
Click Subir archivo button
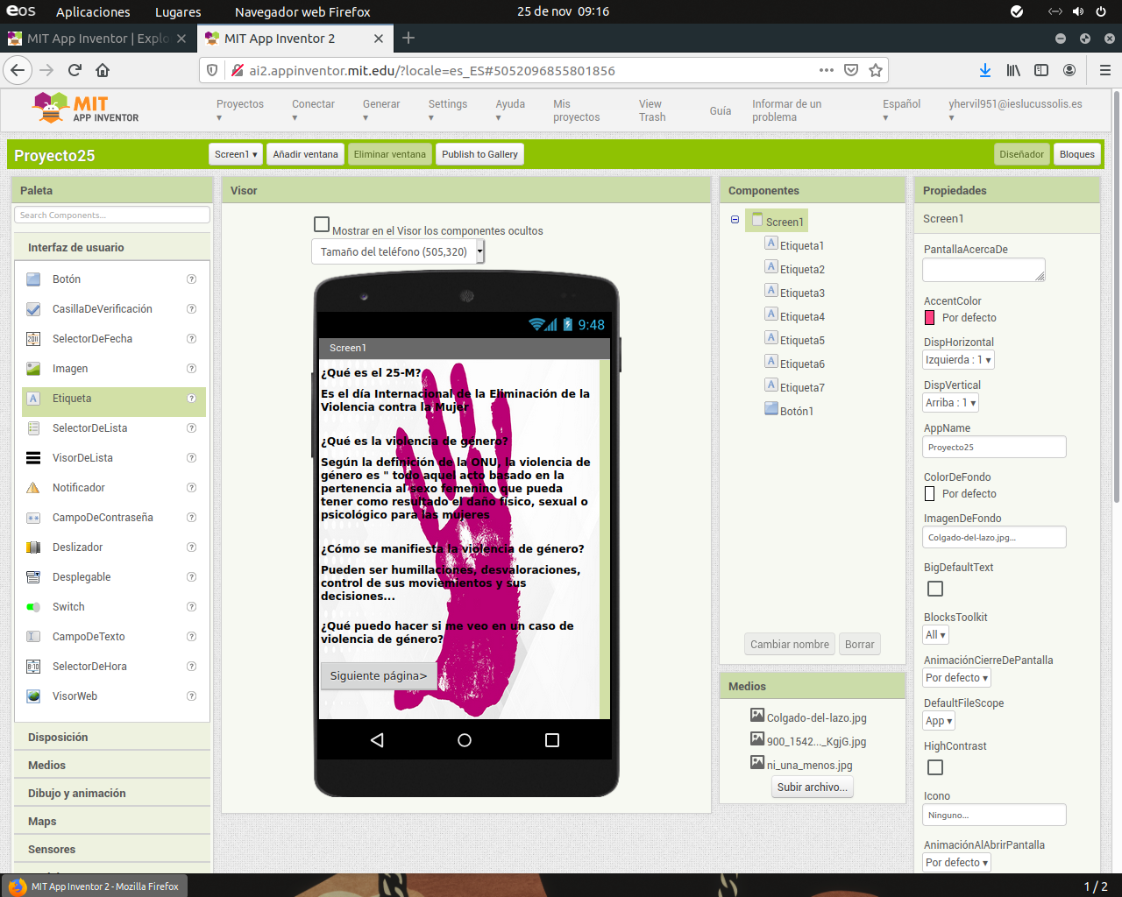tap(813, 788)
